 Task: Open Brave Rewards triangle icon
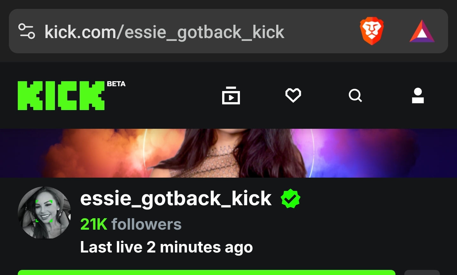[422, 31]
